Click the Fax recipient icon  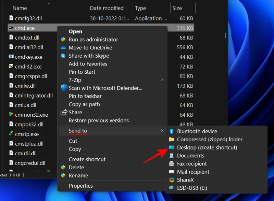coord(171,163)
